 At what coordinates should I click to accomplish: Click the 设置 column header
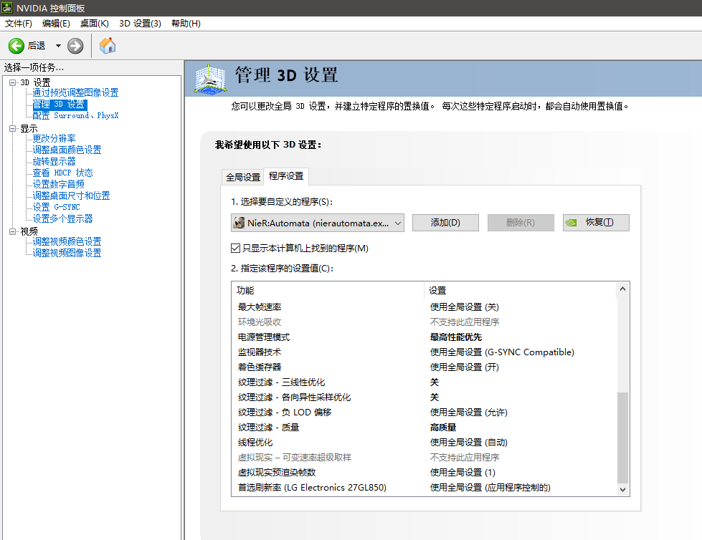click(x=521, y=290)
